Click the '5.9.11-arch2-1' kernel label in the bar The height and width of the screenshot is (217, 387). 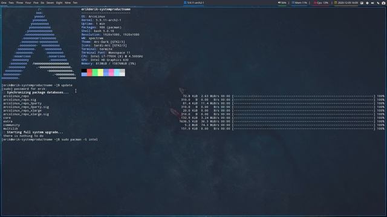[x=195, y=2]
